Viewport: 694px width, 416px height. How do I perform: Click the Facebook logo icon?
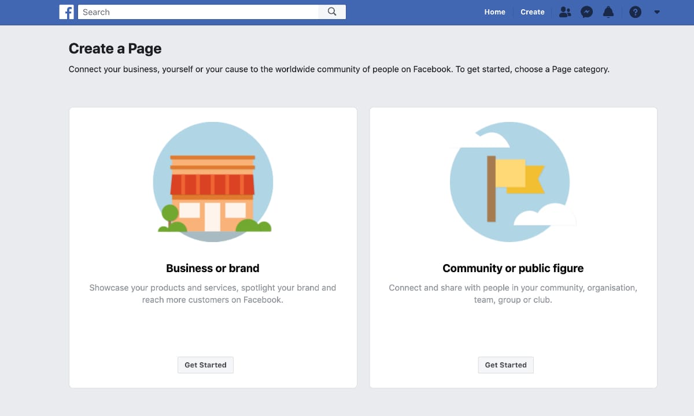(x=67, y=12)
